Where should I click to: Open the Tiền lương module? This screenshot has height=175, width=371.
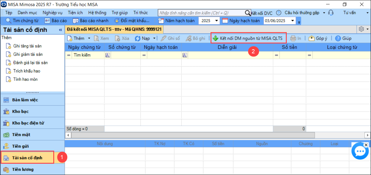pos(32,169)
